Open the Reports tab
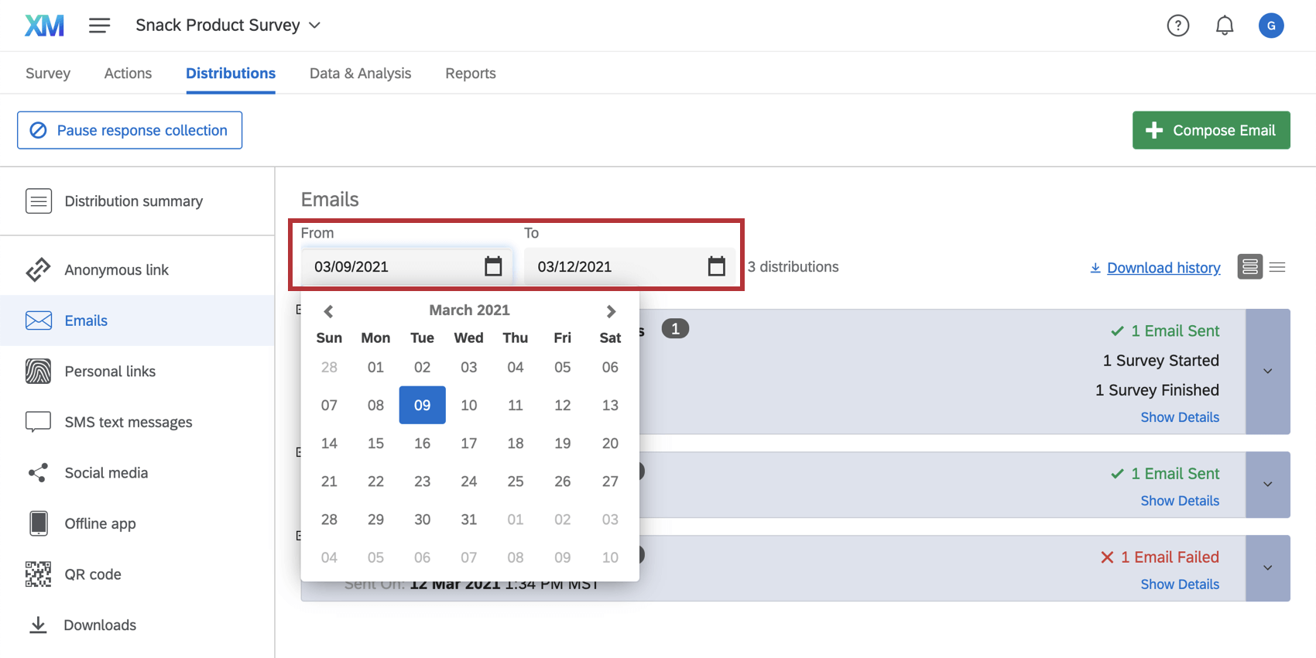Image resolution: width=1316 pixels, height=658 pixels. 471,74
